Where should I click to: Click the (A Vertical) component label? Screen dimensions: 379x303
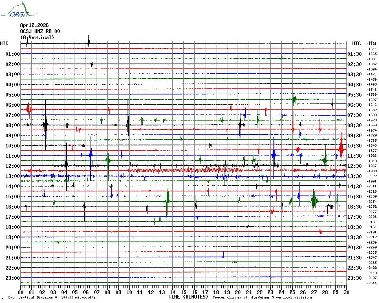(x=37, y=37)
